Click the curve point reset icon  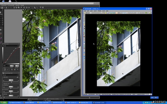coord(17,70)
